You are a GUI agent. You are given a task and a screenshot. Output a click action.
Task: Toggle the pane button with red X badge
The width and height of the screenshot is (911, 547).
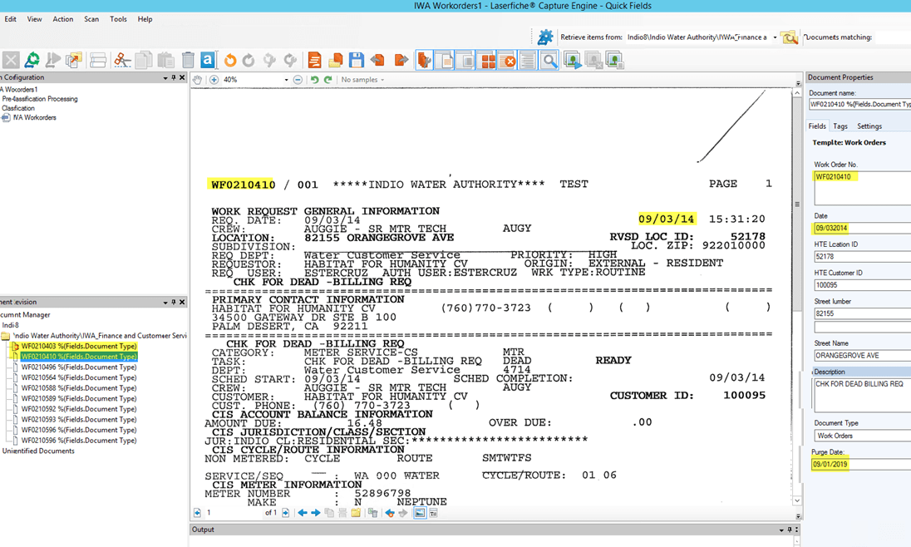tap(508, 60)
